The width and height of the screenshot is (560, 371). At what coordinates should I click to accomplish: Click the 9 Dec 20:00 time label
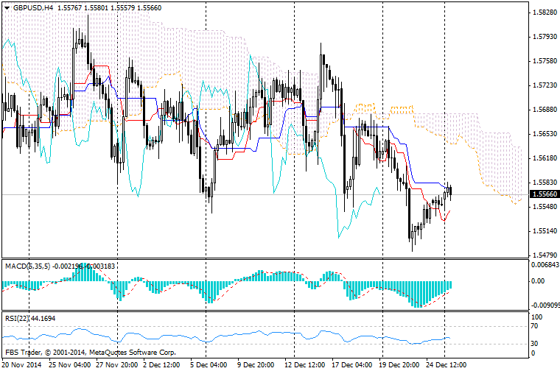coord(256,365)
